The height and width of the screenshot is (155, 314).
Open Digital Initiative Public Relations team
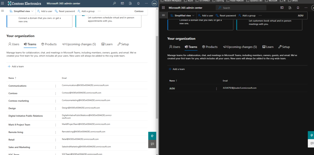[x=26, y=116]
